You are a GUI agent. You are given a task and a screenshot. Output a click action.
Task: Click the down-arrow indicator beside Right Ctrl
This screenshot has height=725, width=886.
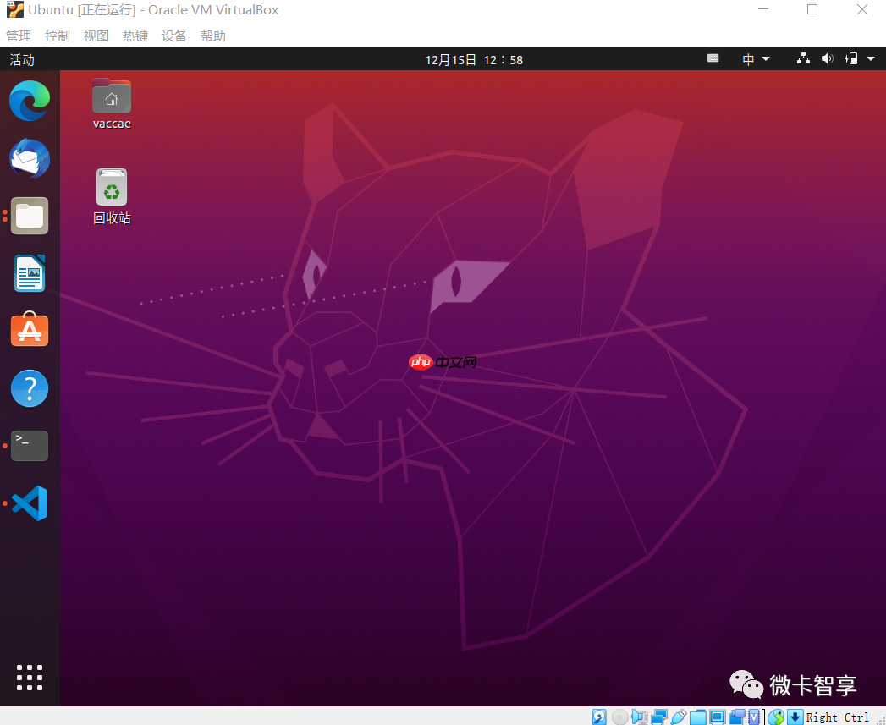click(795, 717)
